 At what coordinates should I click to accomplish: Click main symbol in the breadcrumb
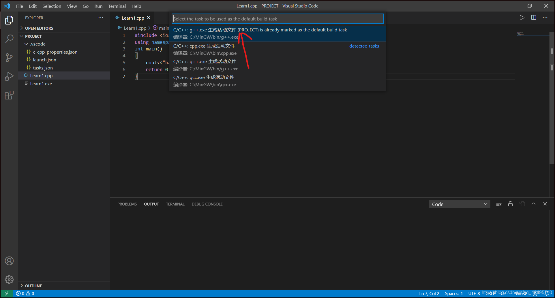[161, 28]
